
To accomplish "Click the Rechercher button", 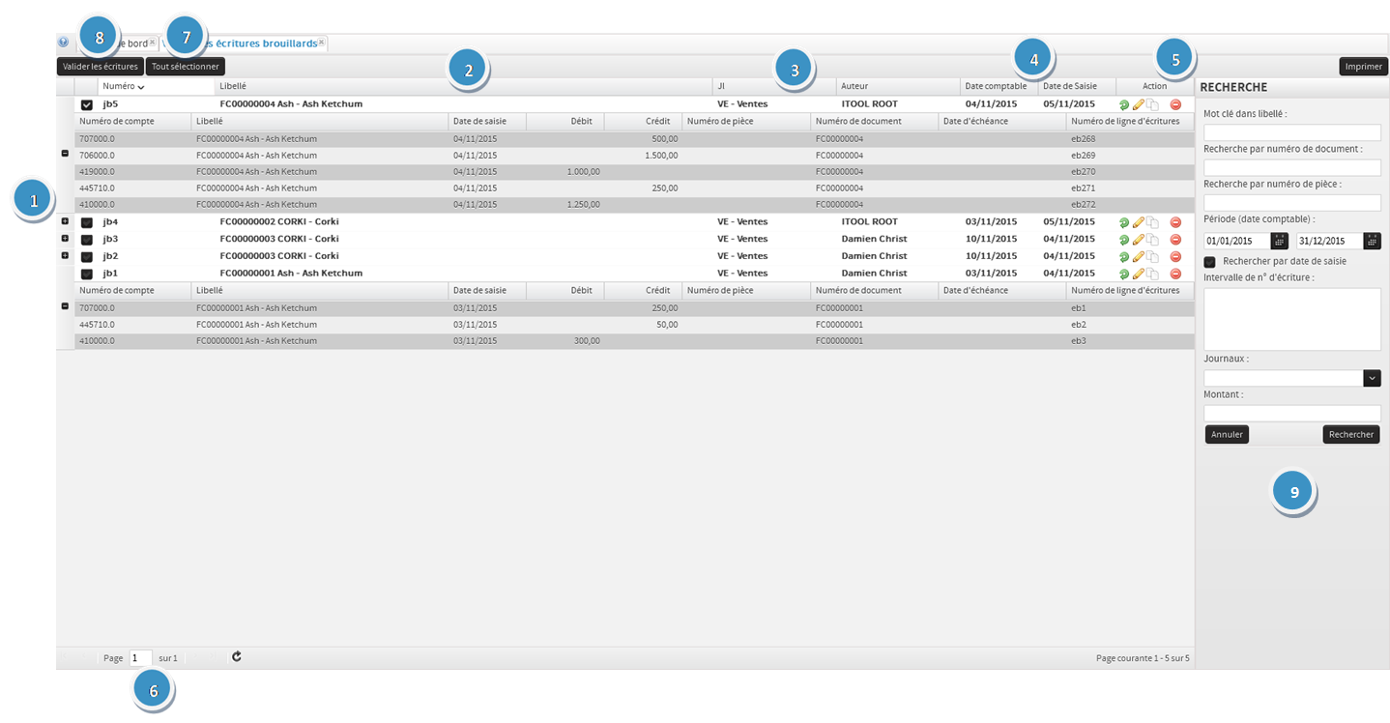I will pos(1350,435).
